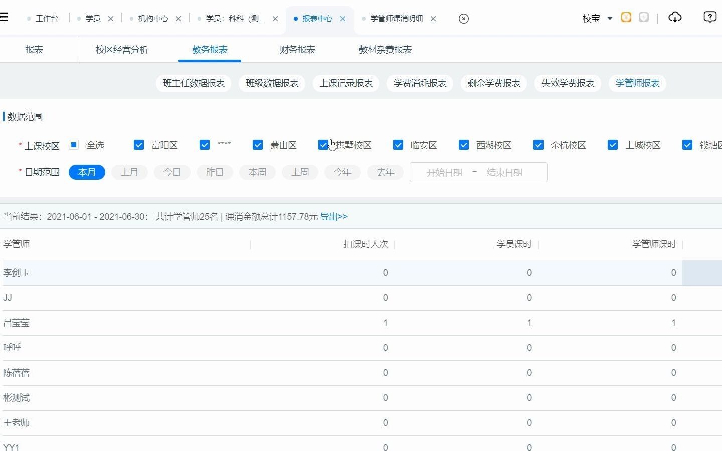Open 班级数据报表
Image resolution: width=722 pixels, height=451 pixels.
(272, 83)
